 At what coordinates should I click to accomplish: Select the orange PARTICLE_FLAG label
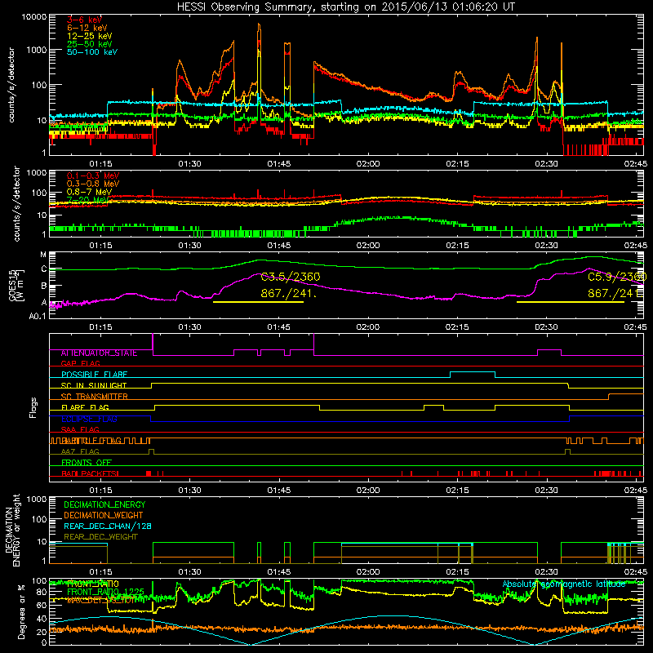coord(91,441)
